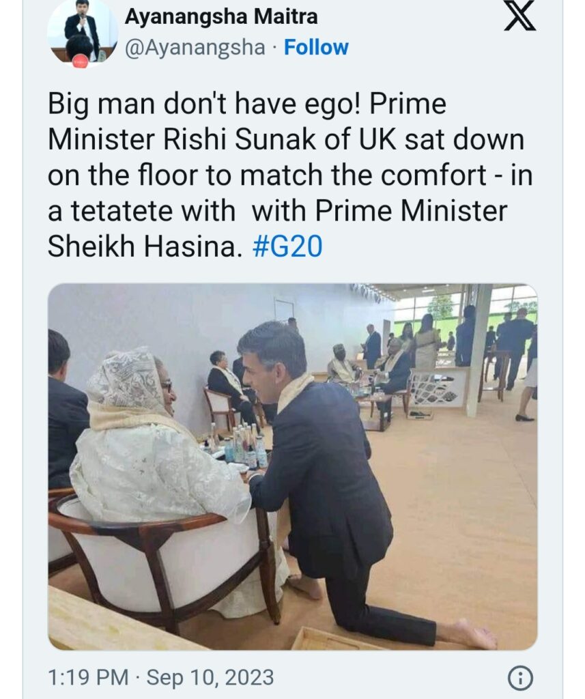The width and height of the screenshot is (585, 699).
Task: Open the #G20 hashtag
Action: [x=287, y=246]
